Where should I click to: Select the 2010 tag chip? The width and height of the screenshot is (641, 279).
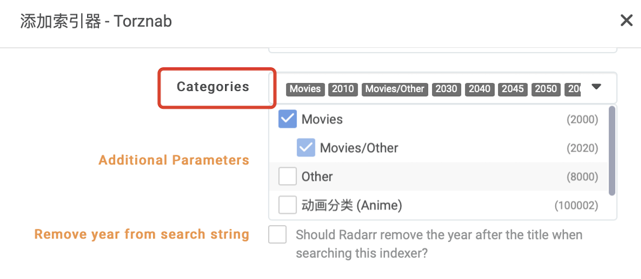click(343, 89)
